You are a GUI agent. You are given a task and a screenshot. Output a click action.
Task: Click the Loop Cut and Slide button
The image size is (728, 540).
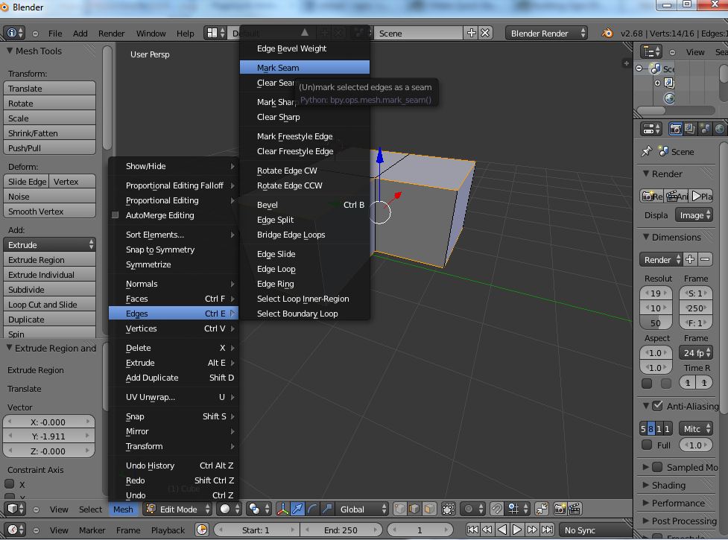click(50, 305)
